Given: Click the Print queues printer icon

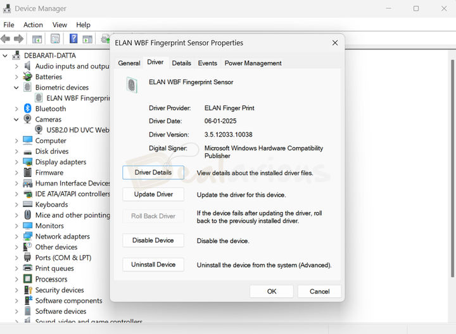Looking at the screenshot, I should point(28,268).
